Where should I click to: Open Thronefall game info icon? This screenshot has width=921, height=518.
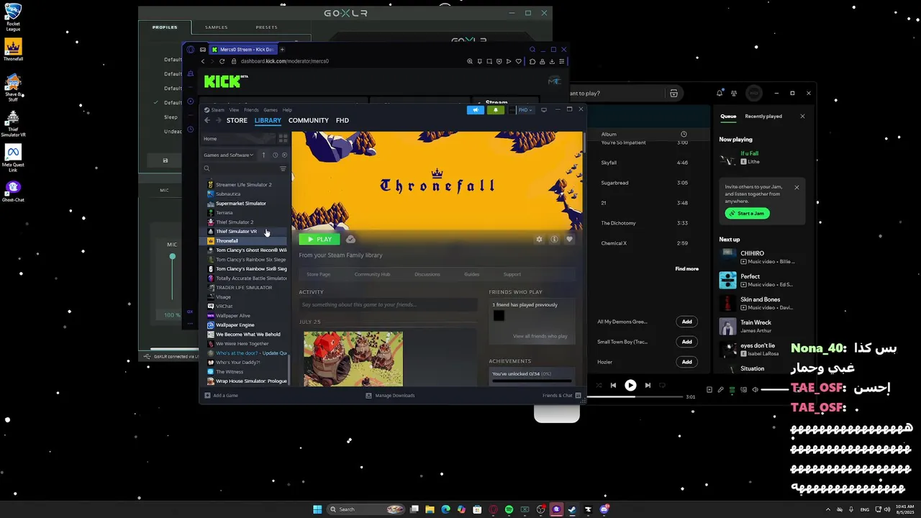tap(554, 239)
